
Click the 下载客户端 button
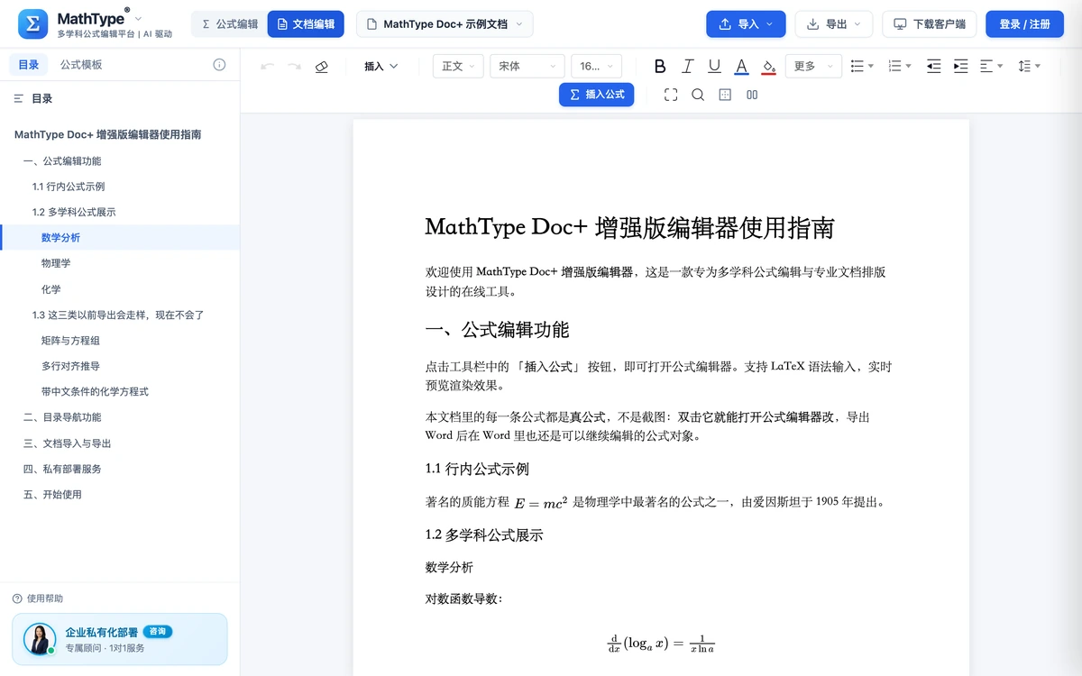[x=930, y=24]
